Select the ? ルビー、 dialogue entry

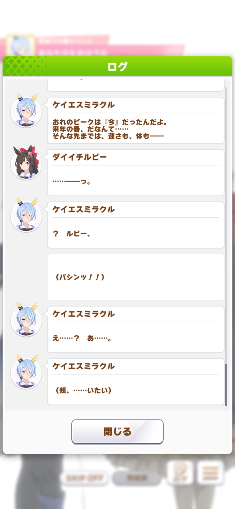[136, 225]
